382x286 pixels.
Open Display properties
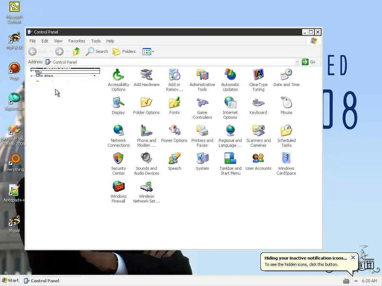click(118, 105)
